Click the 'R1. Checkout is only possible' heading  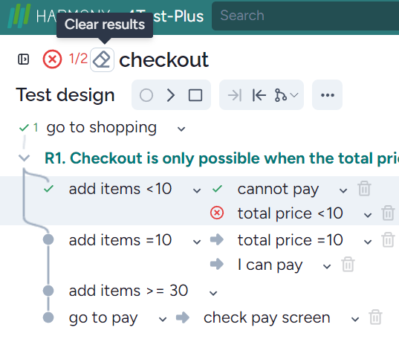(x=221, y=158)
